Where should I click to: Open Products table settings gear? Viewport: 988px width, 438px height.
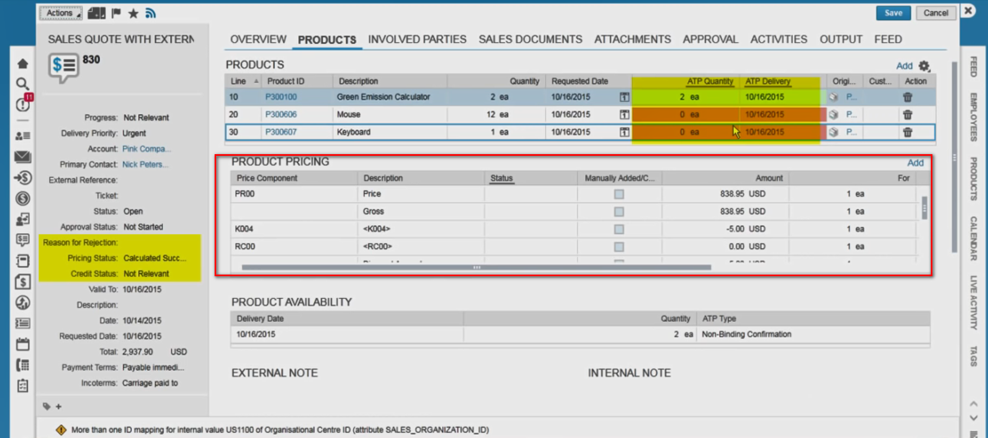point(924,66)
